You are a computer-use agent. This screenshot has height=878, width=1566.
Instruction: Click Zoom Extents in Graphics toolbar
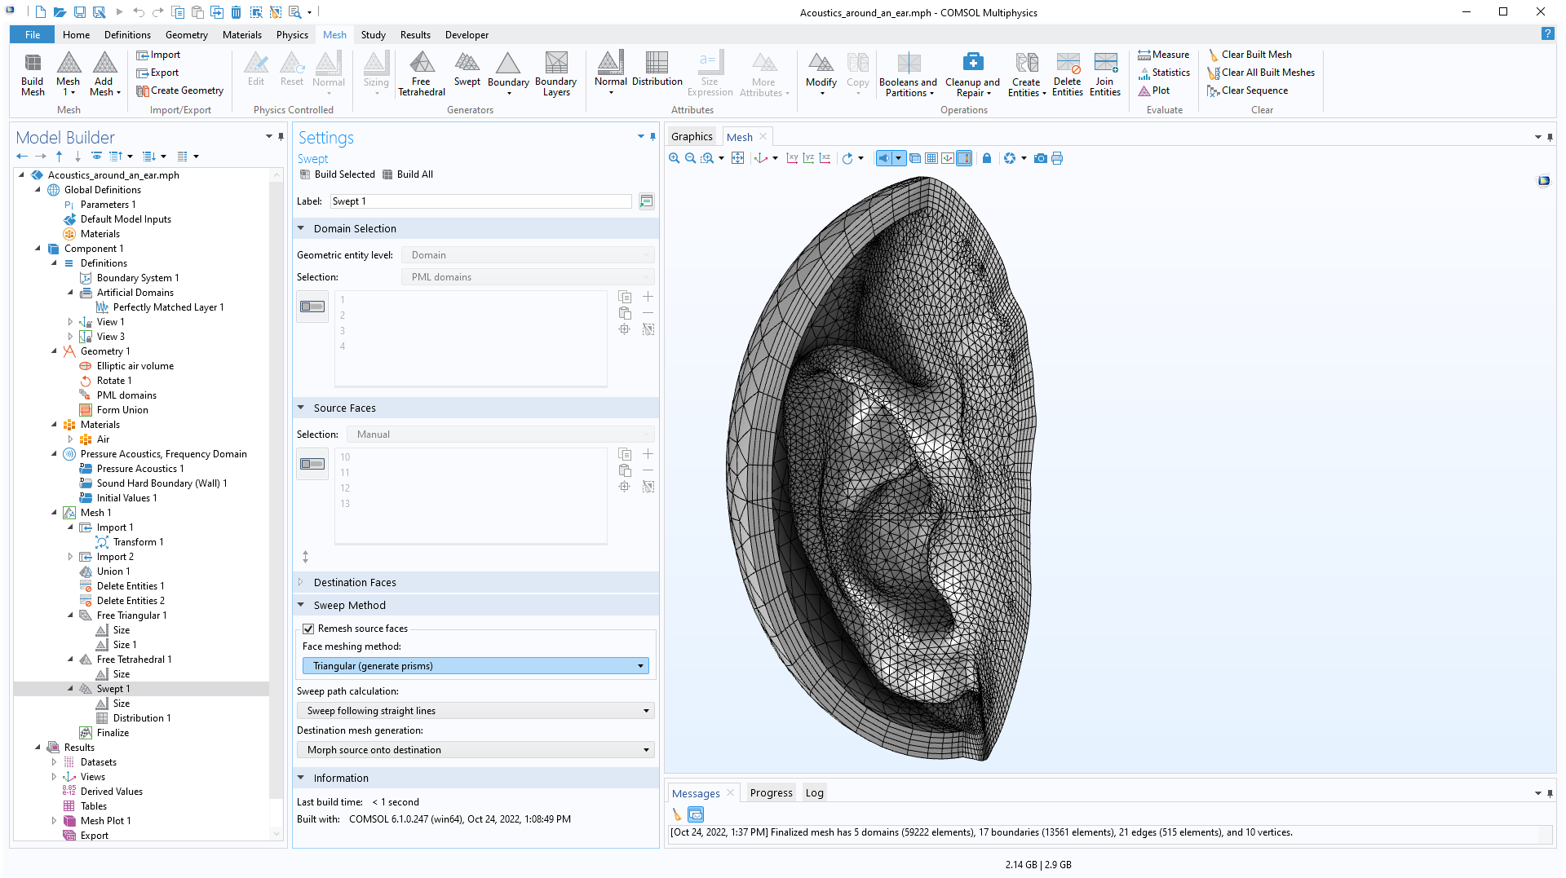click(x=737, y=158)
